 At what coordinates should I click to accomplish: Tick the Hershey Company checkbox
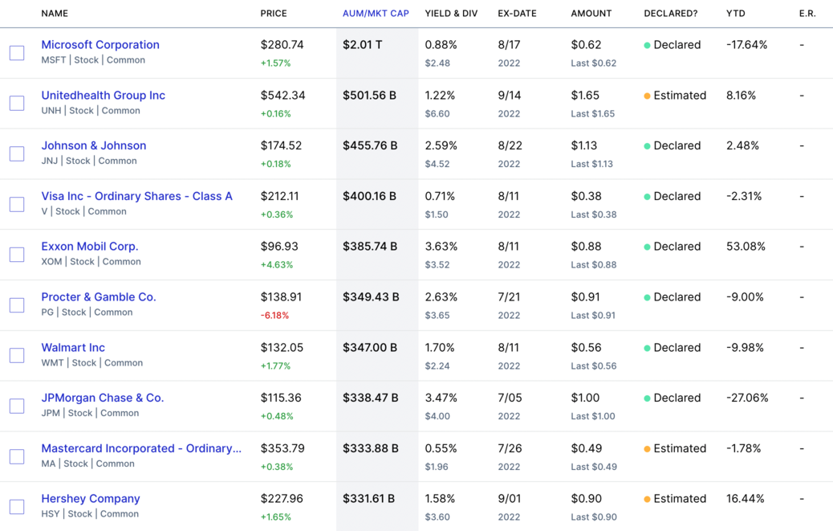point(17,507)
